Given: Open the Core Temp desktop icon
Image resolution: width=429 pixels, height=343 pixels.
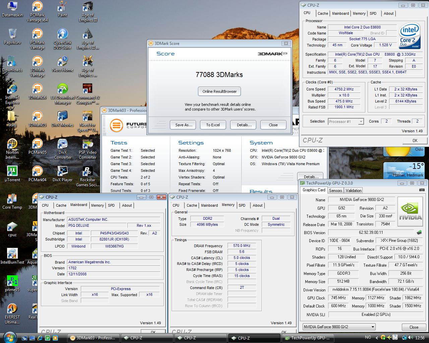Looking at the screenshot, I should pos(12,202).
